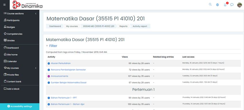Click the Content bank icon
The image size is (244, 110).
pos(5,81)
